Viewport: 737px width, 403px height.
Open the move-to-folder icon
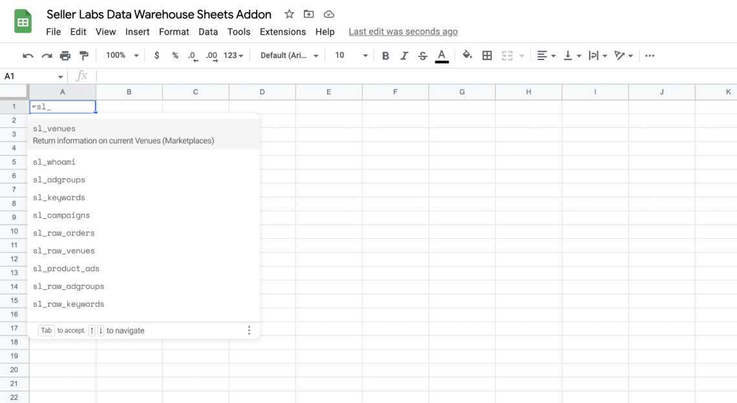[309, 14]
